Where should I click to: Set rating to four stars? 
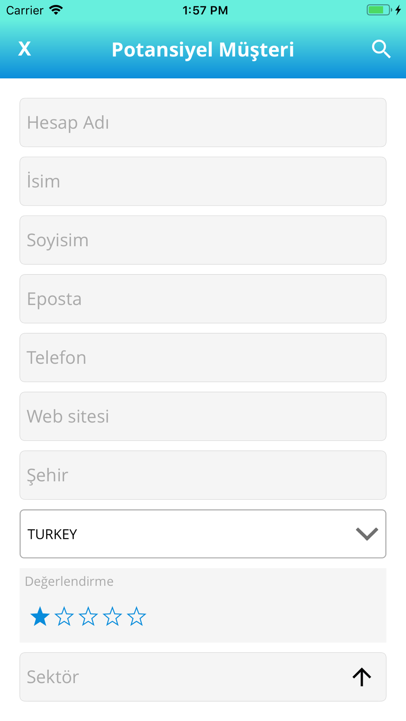(x=112, y=616)
